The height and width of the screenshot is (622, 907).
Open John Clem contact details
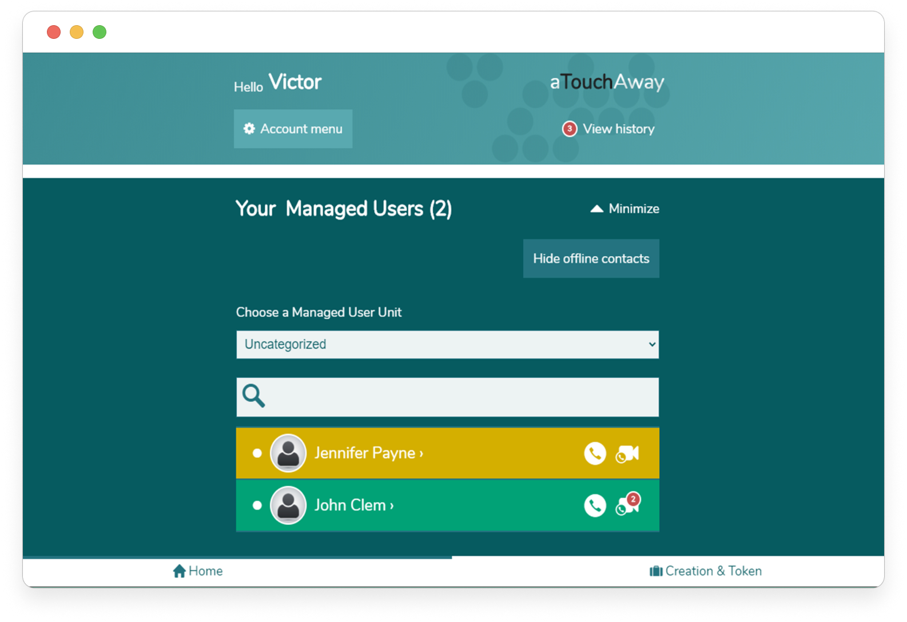354,505
